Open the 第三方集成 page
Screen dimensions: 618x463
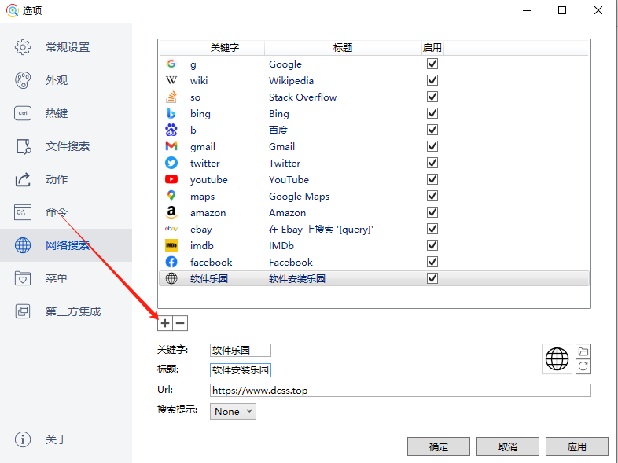click(x=72, y=311)
